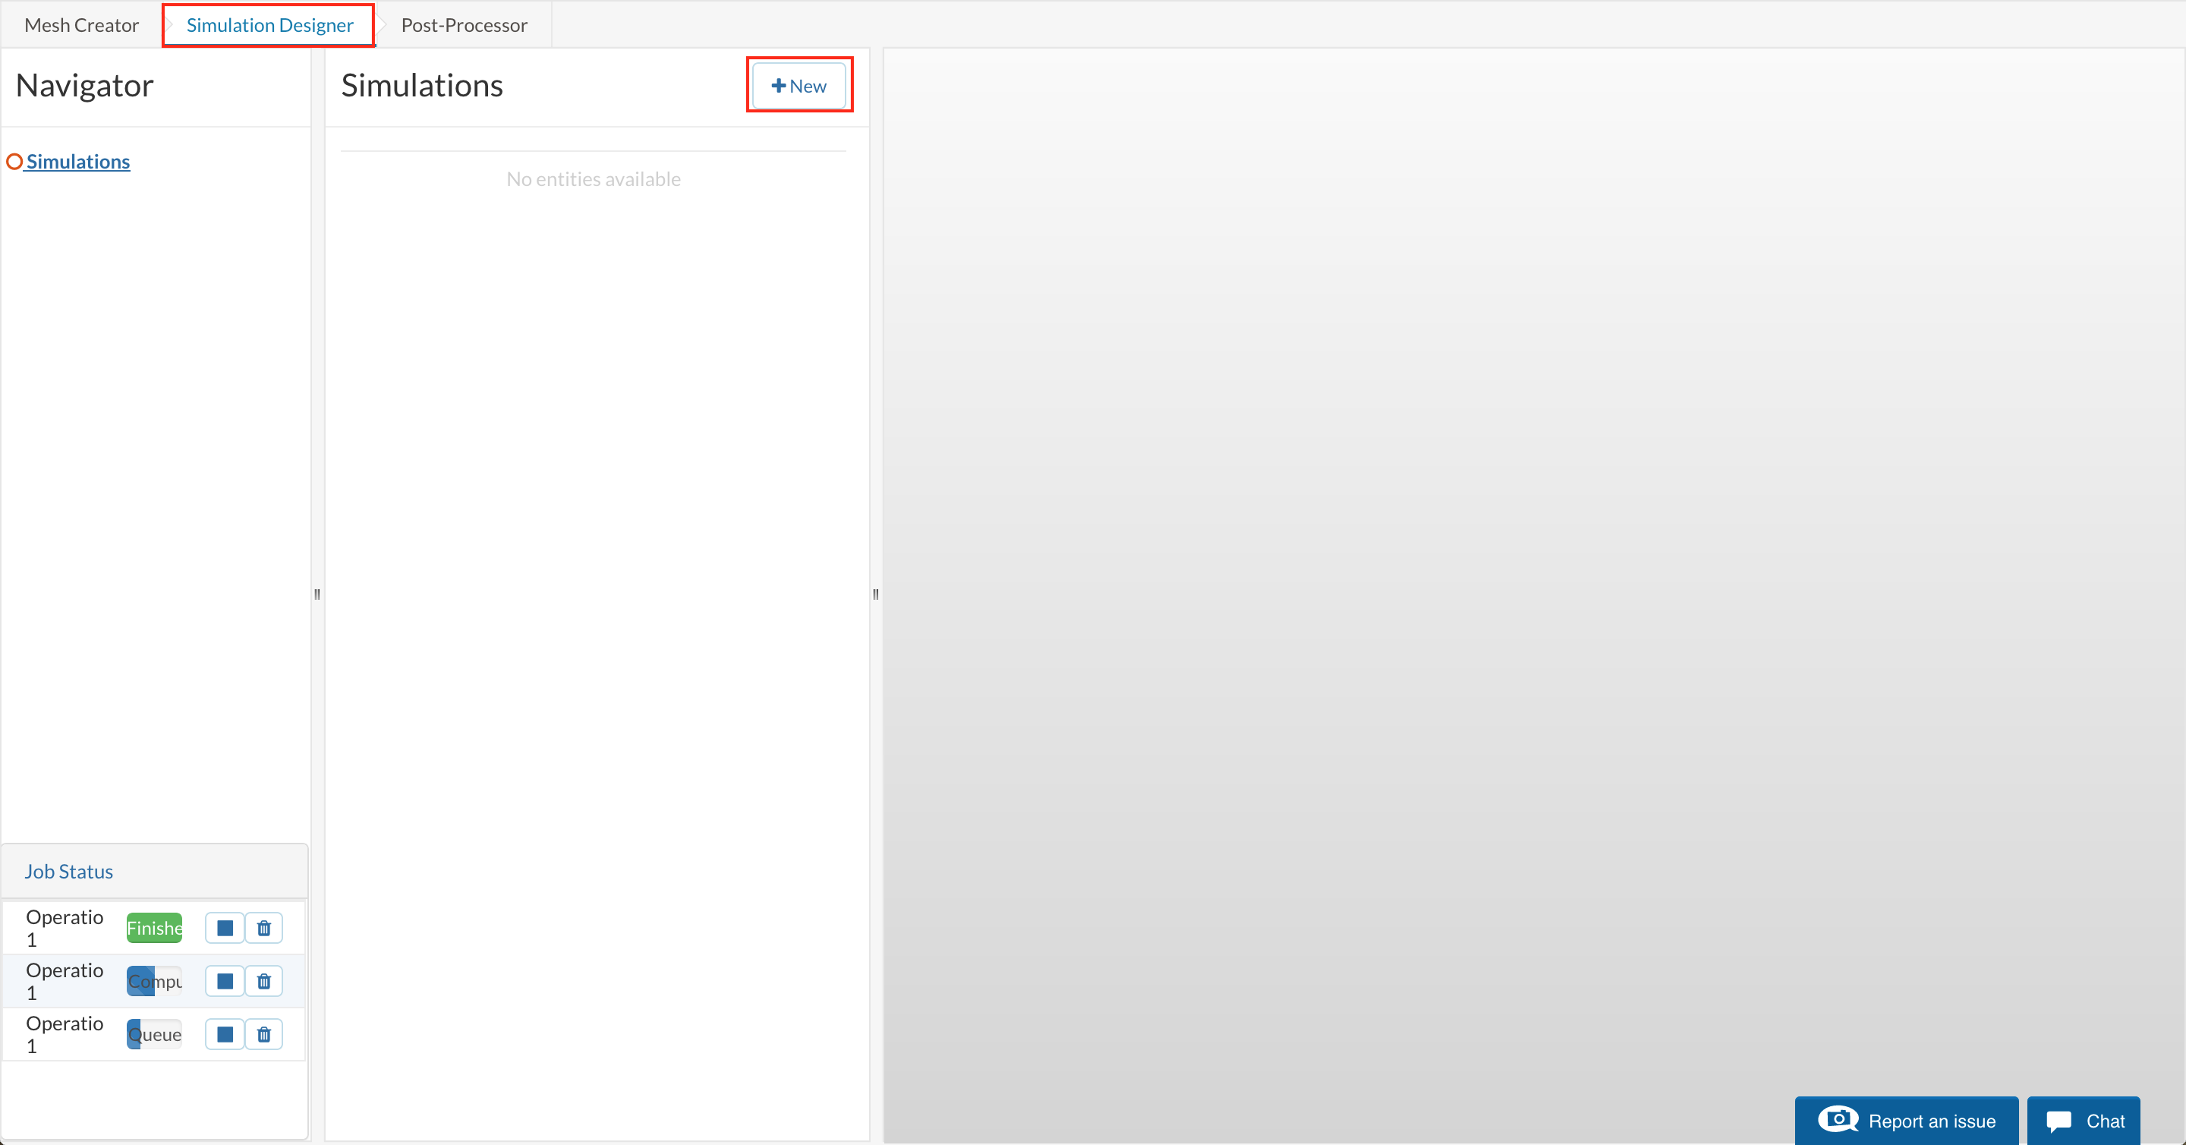Collapse the Job Status panel header

click(69, 872)
